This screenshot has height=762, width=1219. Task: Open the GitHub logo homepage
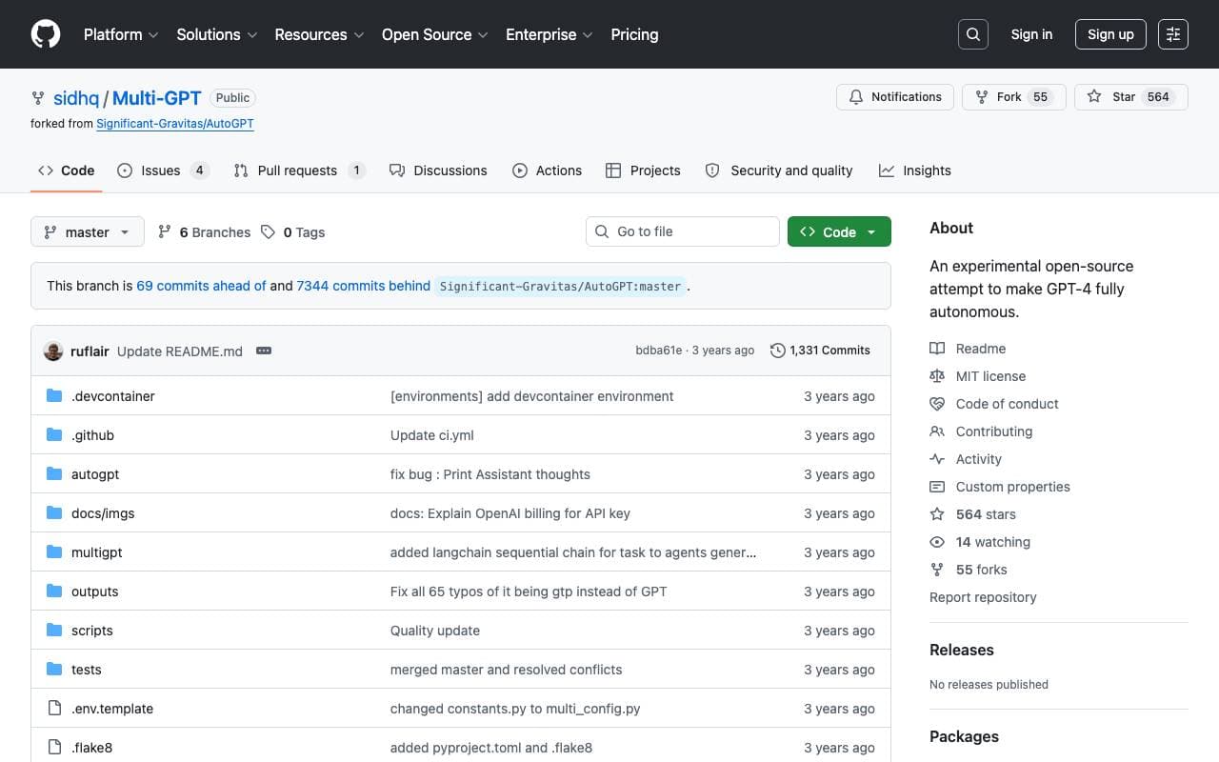pos(46,34)
